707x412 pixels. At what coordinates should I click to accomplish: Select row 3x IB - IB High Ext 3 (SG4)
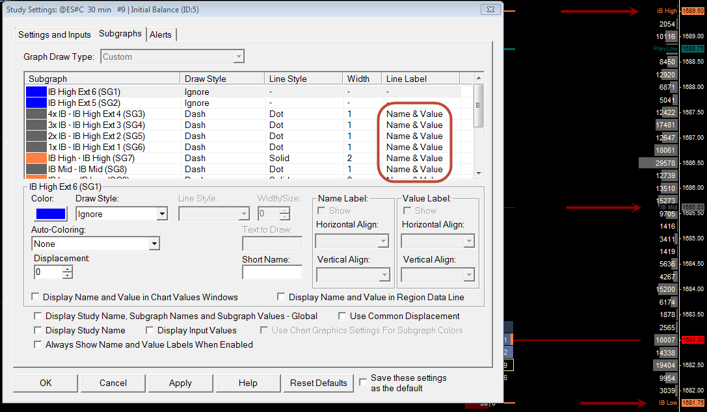249,125
